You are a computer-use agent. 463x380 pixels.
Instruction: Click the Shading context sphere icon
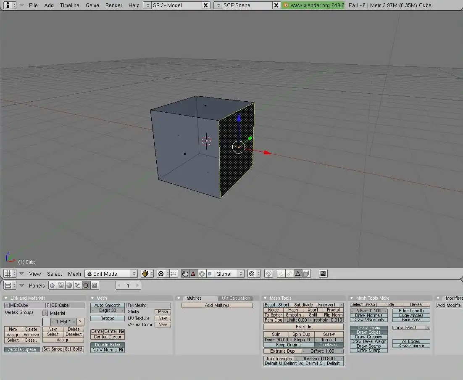click(69, 285)
